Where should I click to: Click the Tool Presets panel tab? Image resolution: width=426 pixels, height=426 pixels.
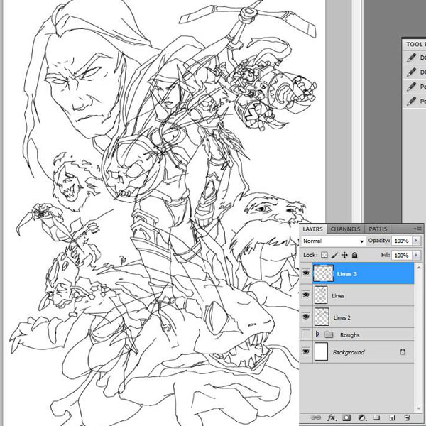(x=415, y=44)
